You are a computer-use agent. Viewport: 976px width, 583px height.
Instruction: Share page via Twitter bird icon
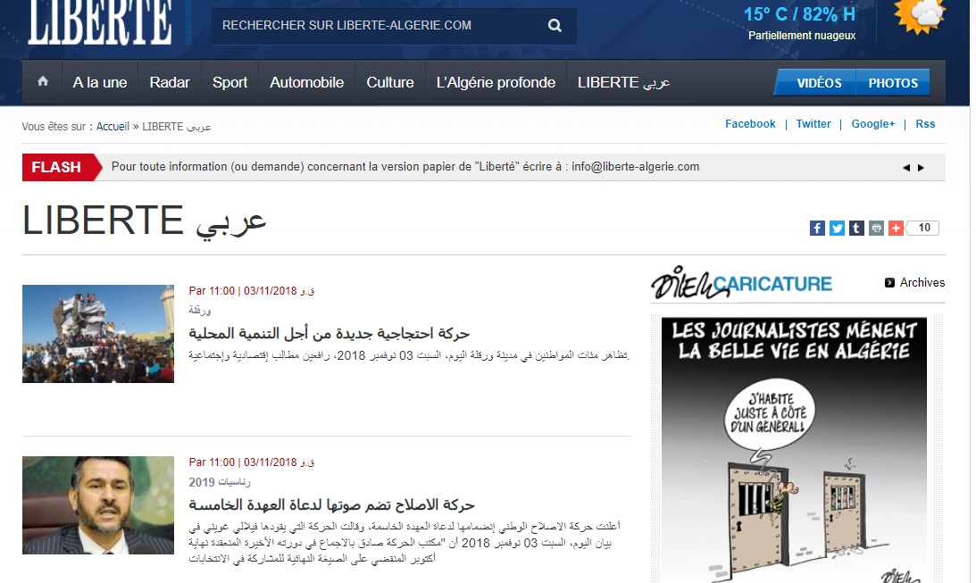(x=837, y=228)
